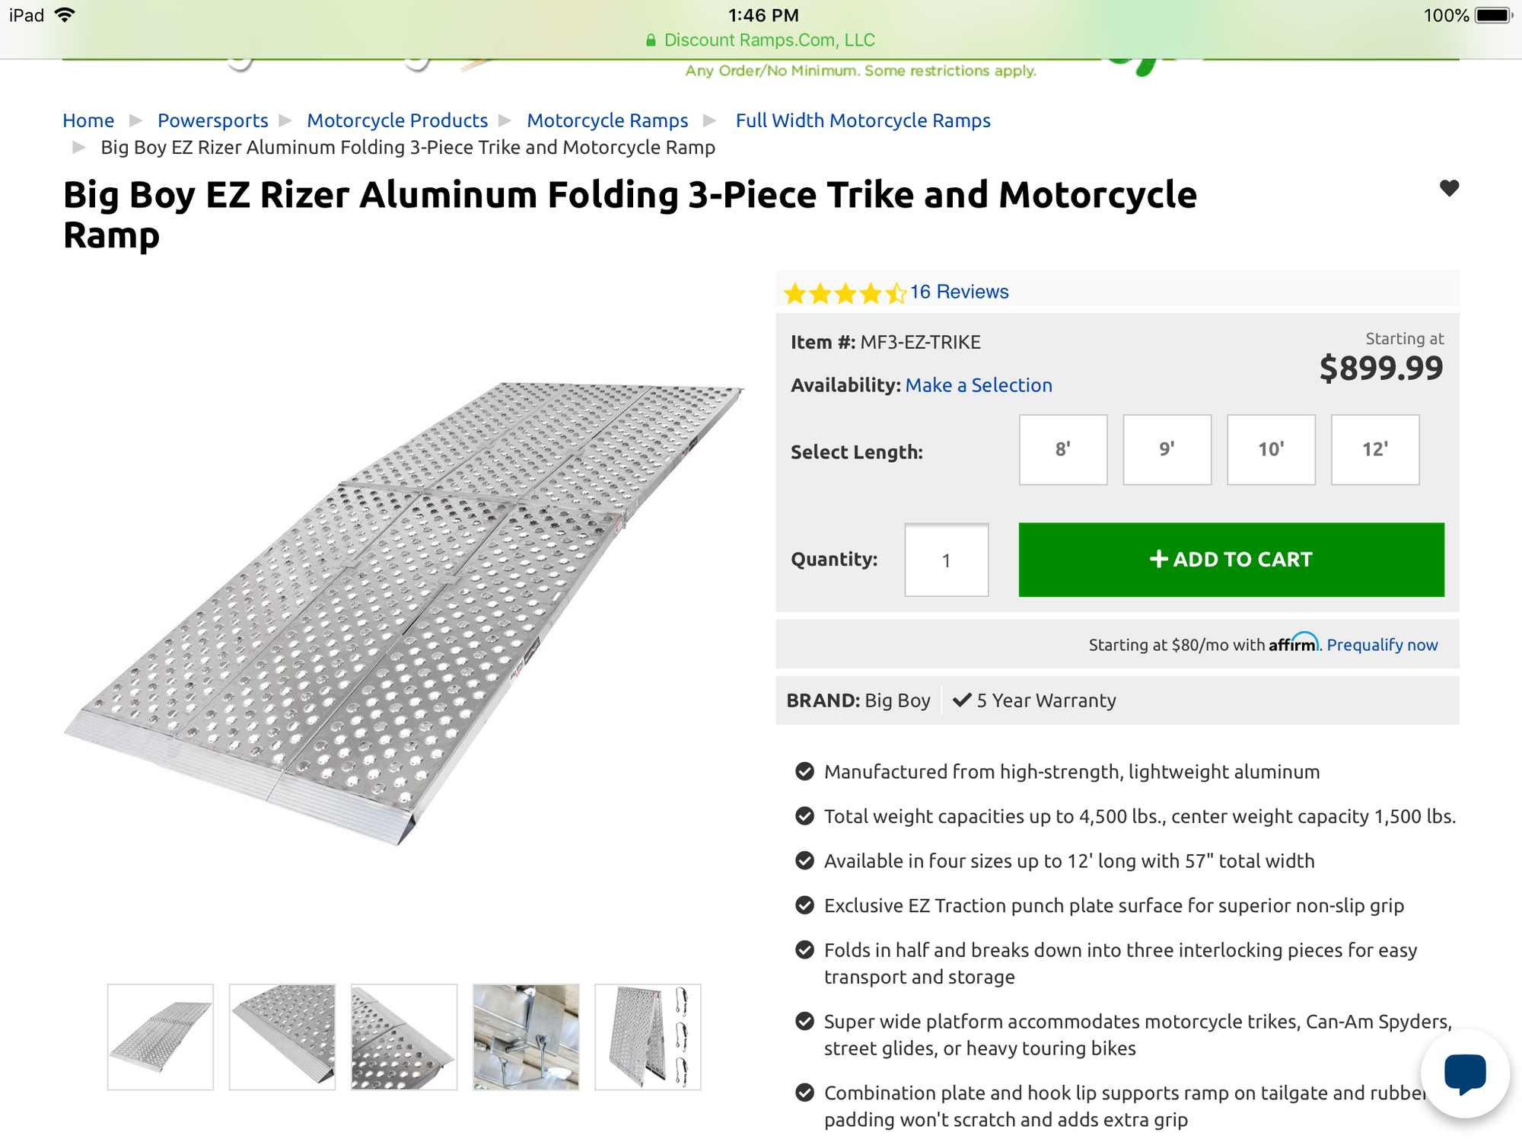Select the 12' length button

[x=1374, y=450]
